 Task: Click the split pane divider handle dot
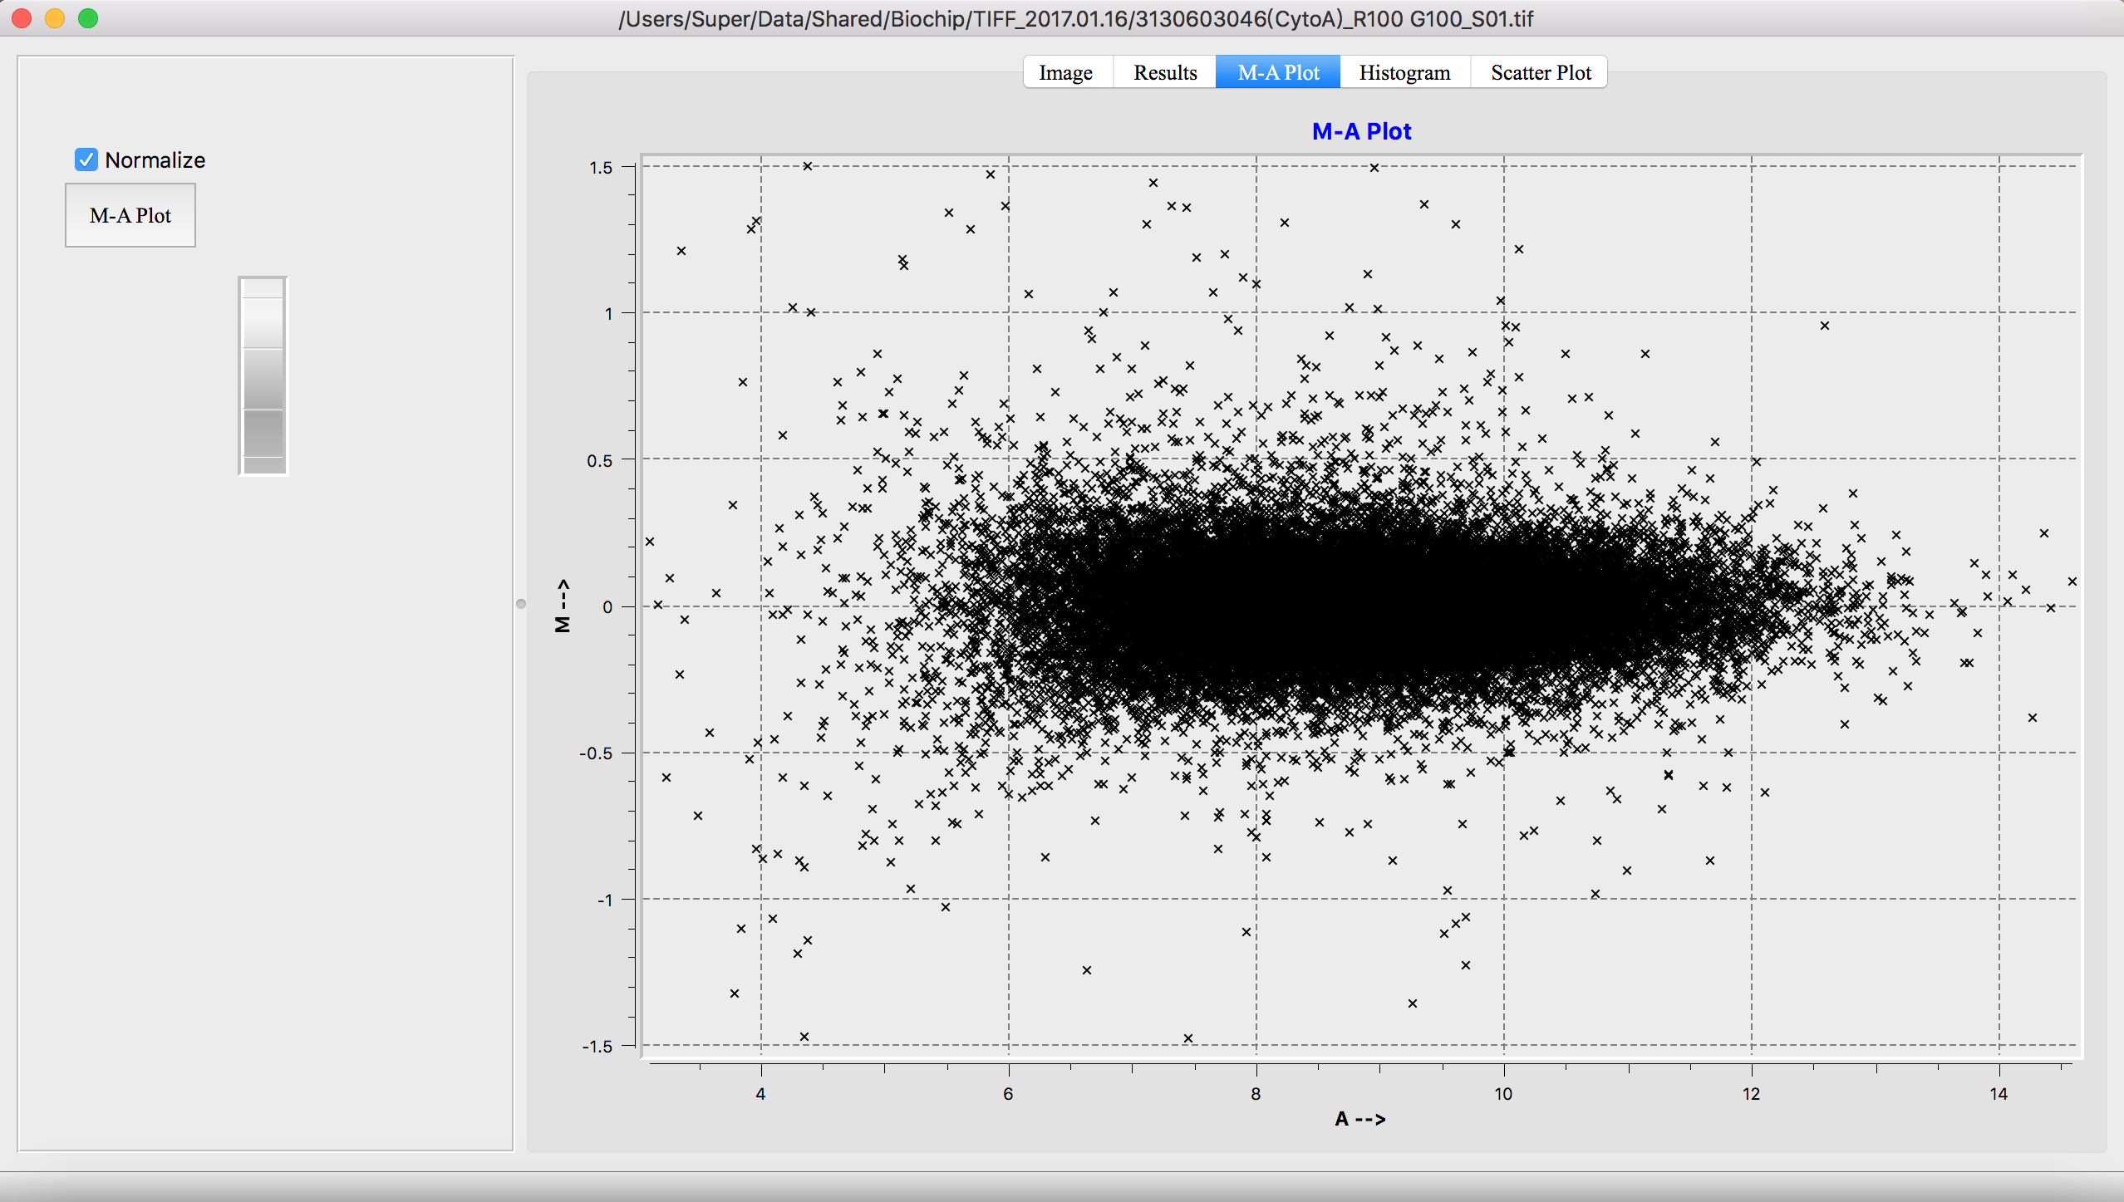coord(521,604)
